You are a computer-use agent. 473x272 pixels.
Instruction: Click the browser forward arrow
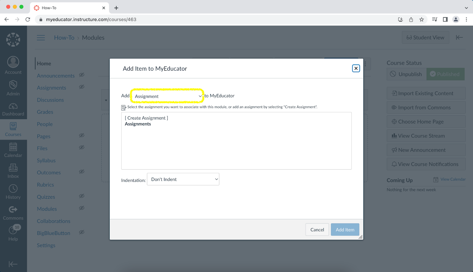point(17,20)
